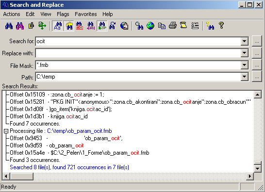Select the 'Found 3 occurrences.' line
265x192 pixels.
[35, 160]
